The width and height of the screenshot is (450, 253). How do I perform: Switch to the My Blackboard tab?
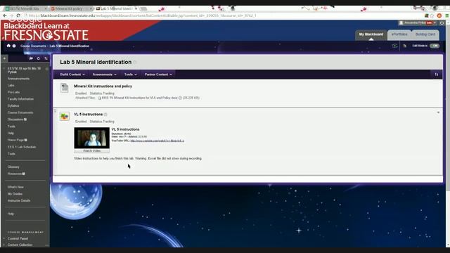(x=371, y=34)
